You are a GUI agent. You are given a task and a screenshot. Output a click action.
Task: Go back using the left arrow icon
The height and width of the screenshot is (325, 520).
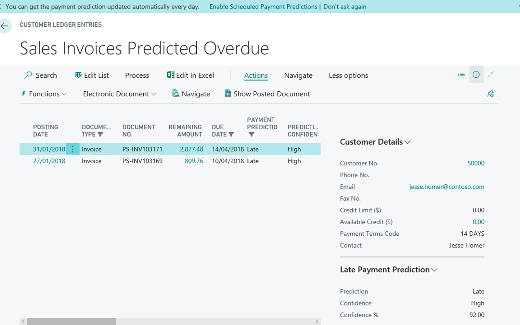click(x=5, y=26)
